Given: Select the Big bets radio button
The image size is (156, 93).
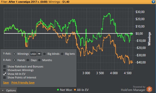Looking at the screenshot, I should pos(62,54).
